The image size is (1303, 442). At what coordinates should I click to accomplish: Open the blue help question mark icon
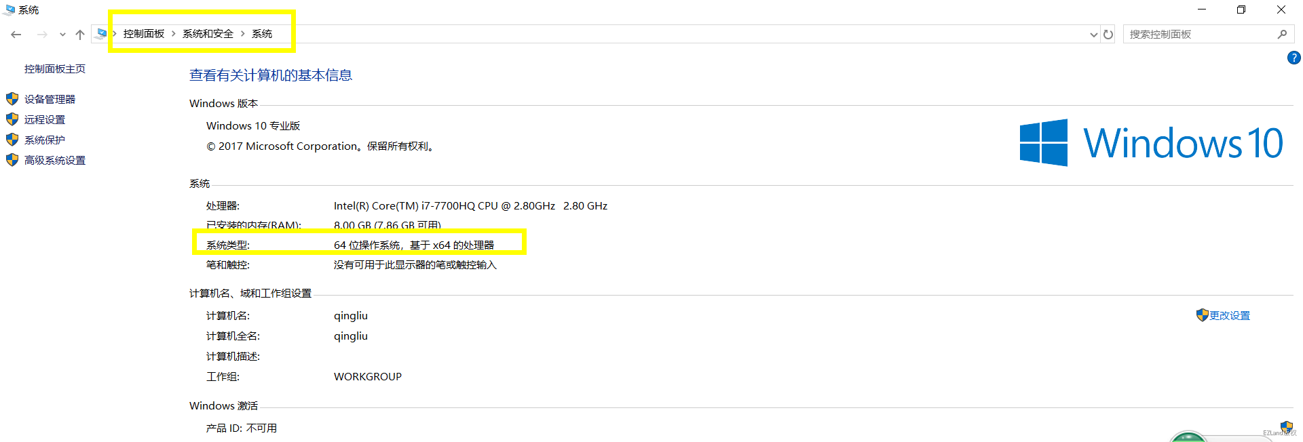point(1293,58)
